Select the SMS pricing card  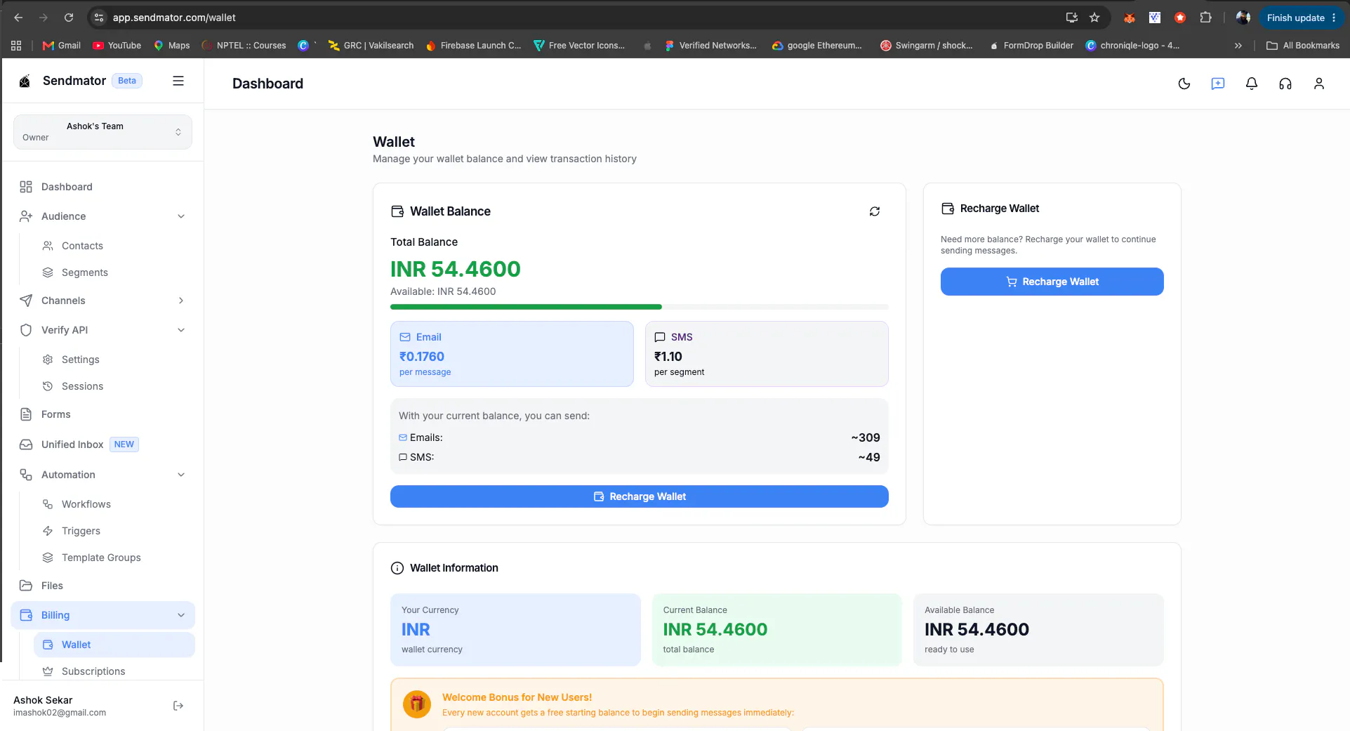767,354
